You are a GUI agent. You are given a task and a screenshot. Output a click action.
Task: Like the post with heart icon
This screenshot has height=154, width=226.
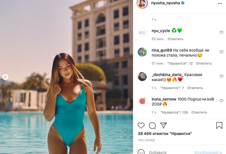[141, 125]
